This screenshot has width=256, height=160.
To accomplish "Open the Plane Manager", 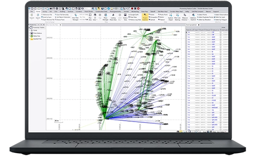I will (x=105, y=17).
